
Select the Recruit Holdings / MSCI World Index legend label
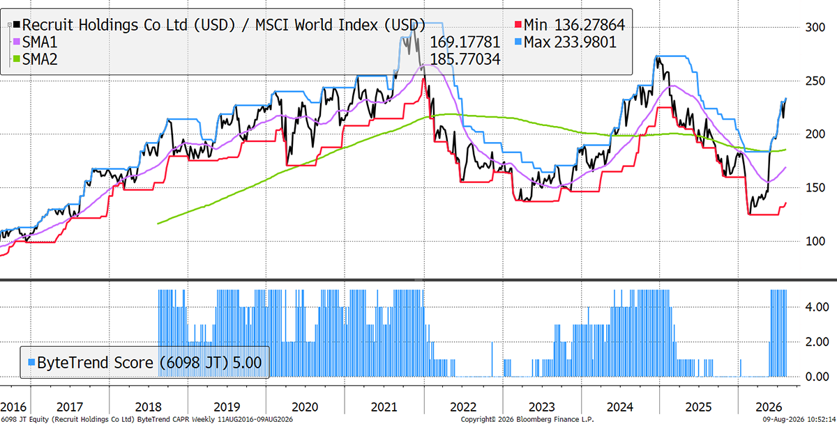(x=224, y=26)
